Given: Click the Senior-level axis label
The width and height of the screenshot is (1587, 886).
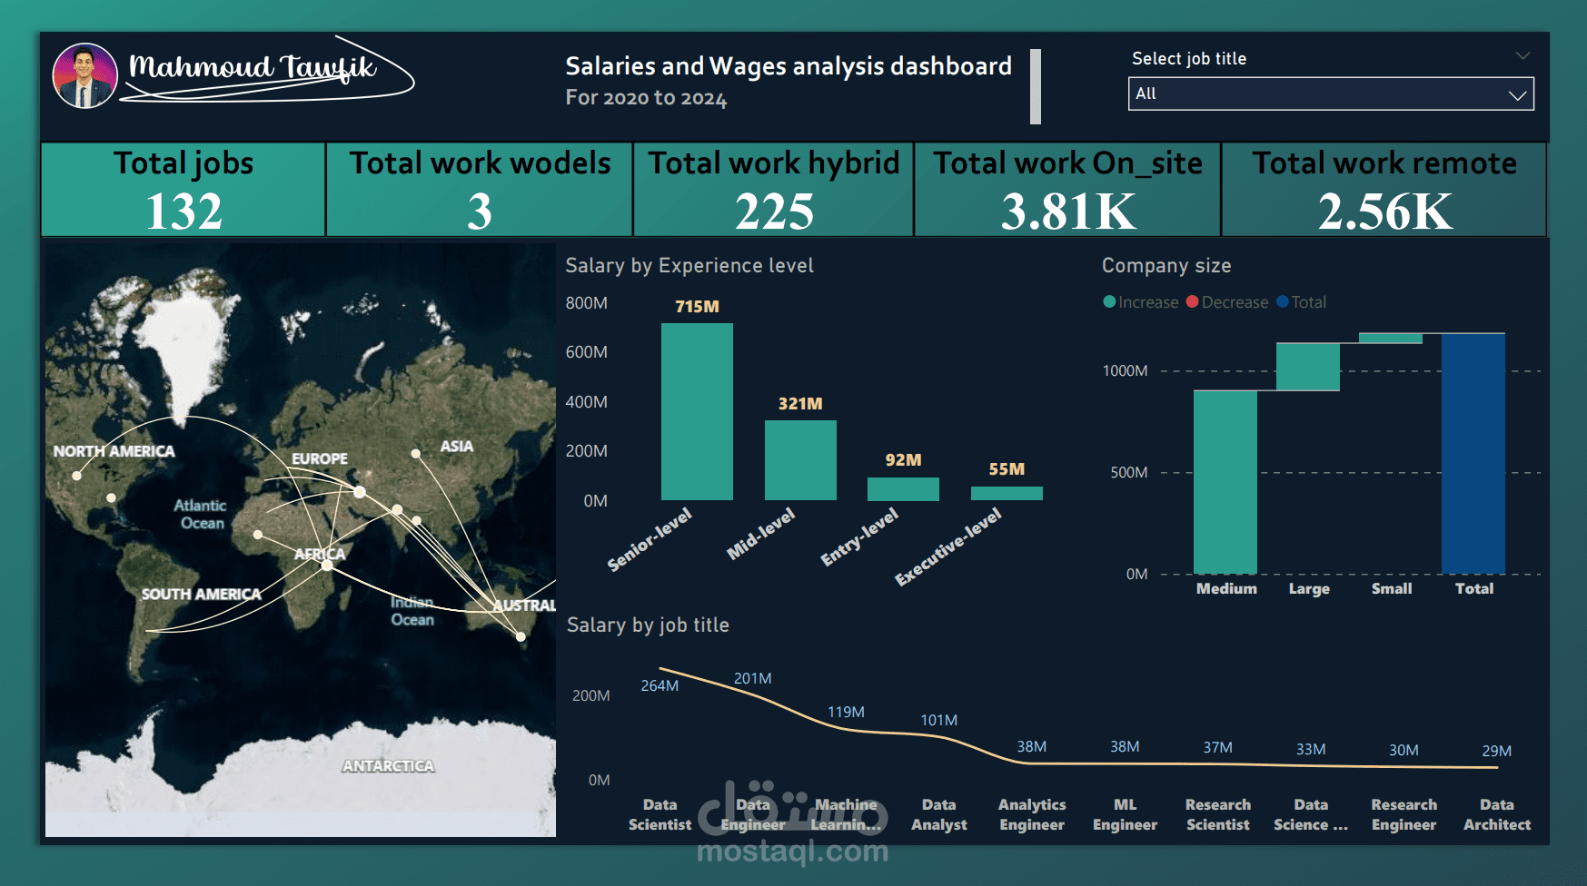Looking at the screenshot, I should [650, 539].
